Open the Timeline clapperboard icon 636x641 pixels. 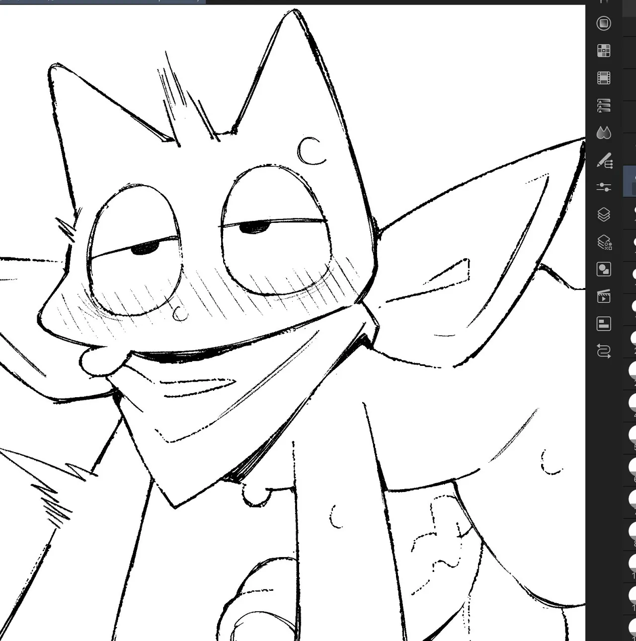[x=604, y=296]
